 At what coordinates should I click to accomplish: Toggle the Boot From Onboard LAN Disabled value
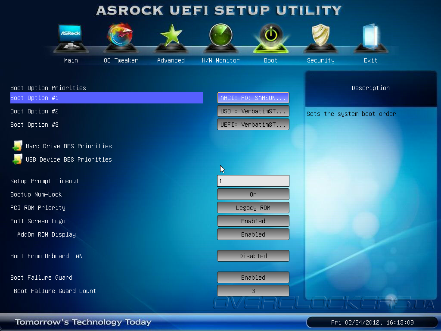pyautogui.click(x=253, y=256)
